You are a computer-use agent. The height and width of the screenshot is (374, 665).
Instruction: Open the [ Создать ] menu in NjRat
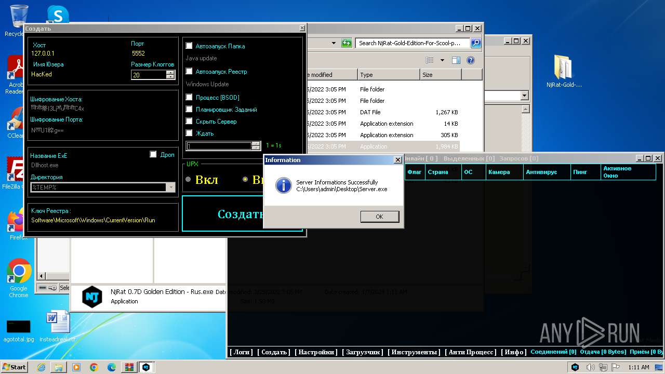[x=274, y=352]
